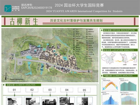Click the location paragraph below the maps
140x105 pixels.
tap(120, 70)
